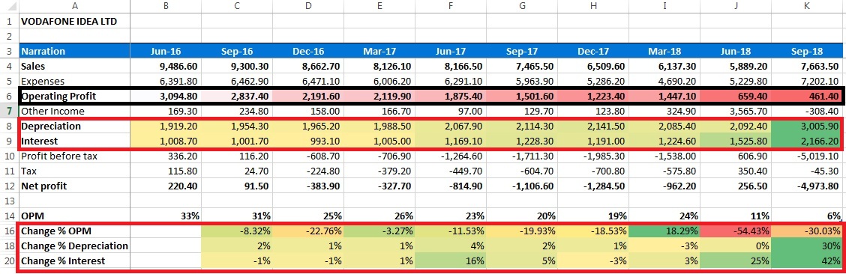The height and width of the screenshot is (274, 846).
Task: Click Net profit value -4,973.80
Action: pyautogui.click(x=808, y=186)
